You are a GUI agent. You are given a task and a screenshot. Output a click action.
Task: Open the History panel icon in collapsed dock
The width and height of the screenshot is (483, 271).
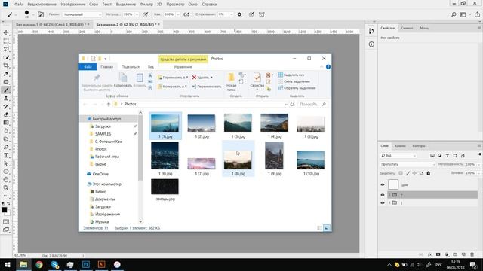(371, 31)
